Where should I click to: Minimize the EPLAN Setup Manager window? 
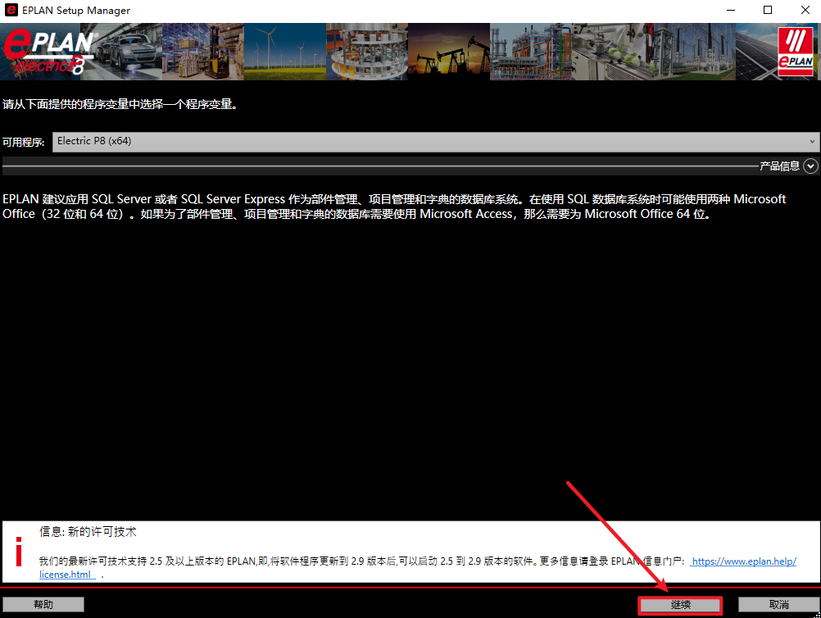pyautogui.click(x=730, y=11)
